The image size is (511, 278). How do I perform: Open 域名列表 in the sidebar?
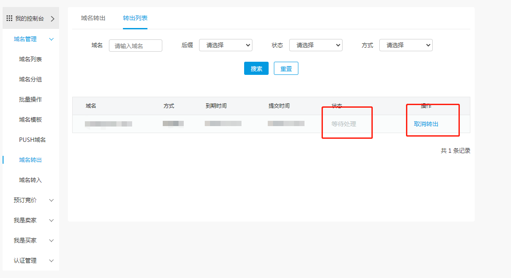31,60
